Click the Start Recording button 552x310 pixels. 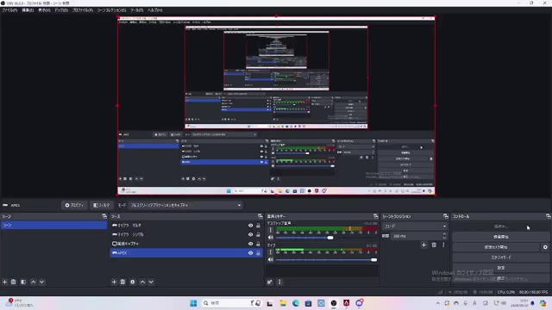pyautogui.click(x=500, y=237)
